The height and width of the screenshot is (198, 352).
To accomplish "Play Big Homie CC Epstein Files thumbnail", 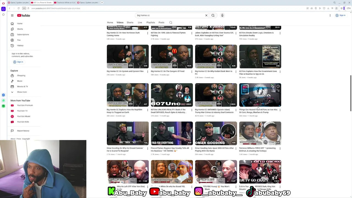I will tap(128, 56).
